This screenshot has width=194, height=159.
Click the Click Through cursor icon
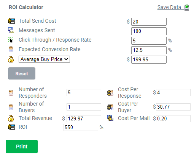(x=11, y=40)
